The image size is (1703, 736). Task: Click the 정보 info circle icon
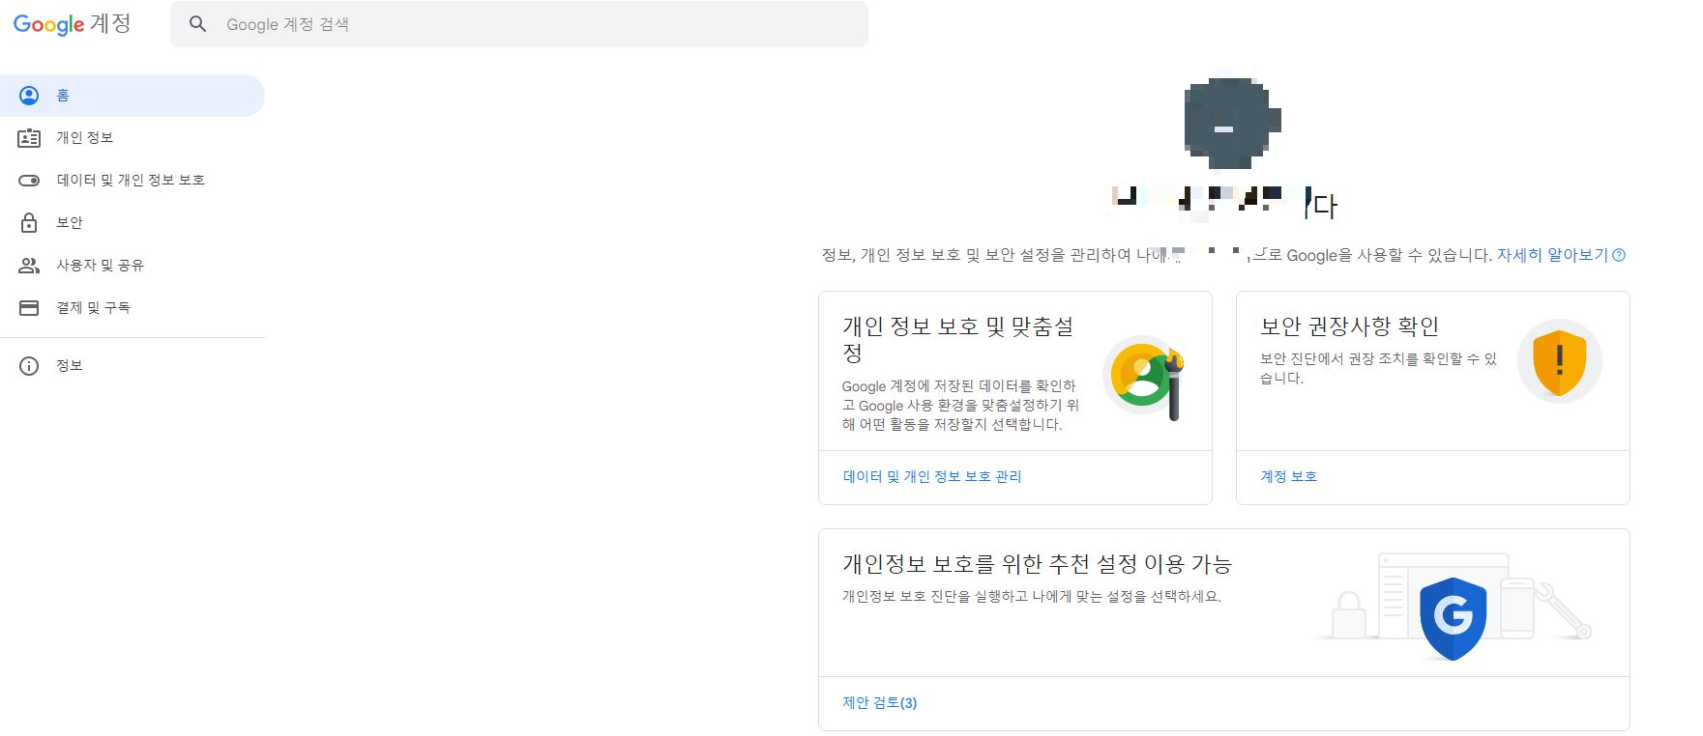pos(29,366)
